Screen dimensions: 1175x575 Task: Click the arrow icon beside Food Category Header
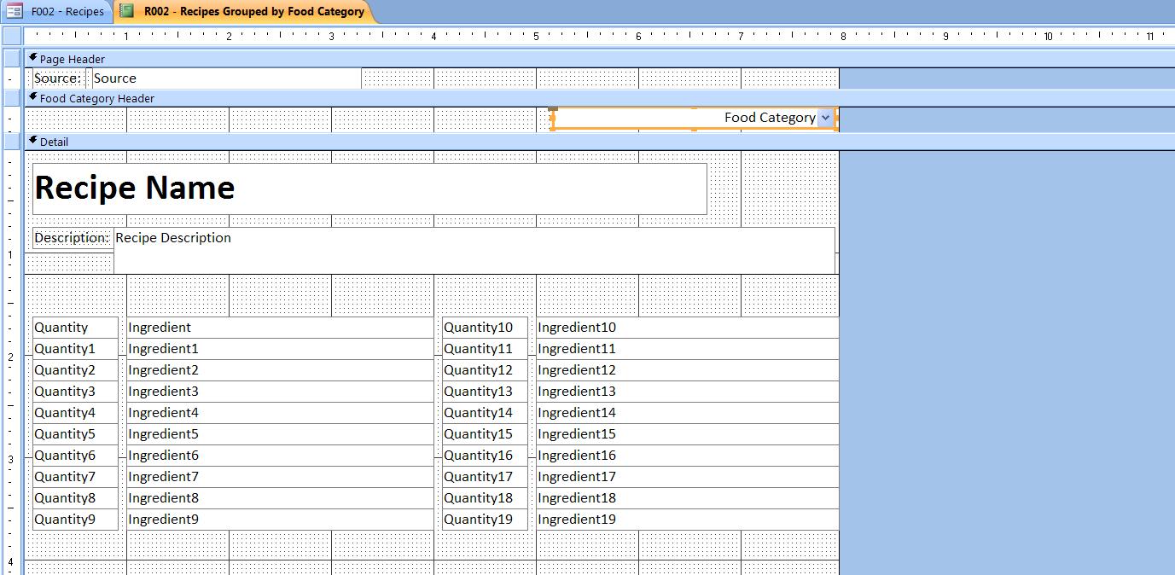coord(32,97)
